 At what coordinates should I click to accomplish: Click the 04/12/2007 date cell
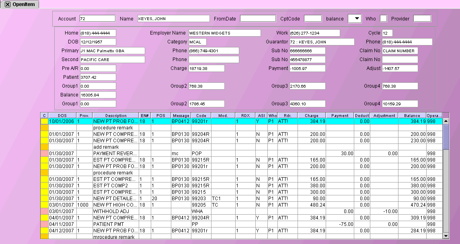coord(62,231)
